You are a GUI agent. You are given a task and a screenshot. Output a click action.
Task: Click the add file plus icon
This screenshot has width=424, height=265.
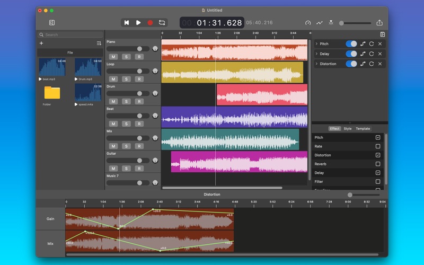pyautogui.click(x=41, y=43)
